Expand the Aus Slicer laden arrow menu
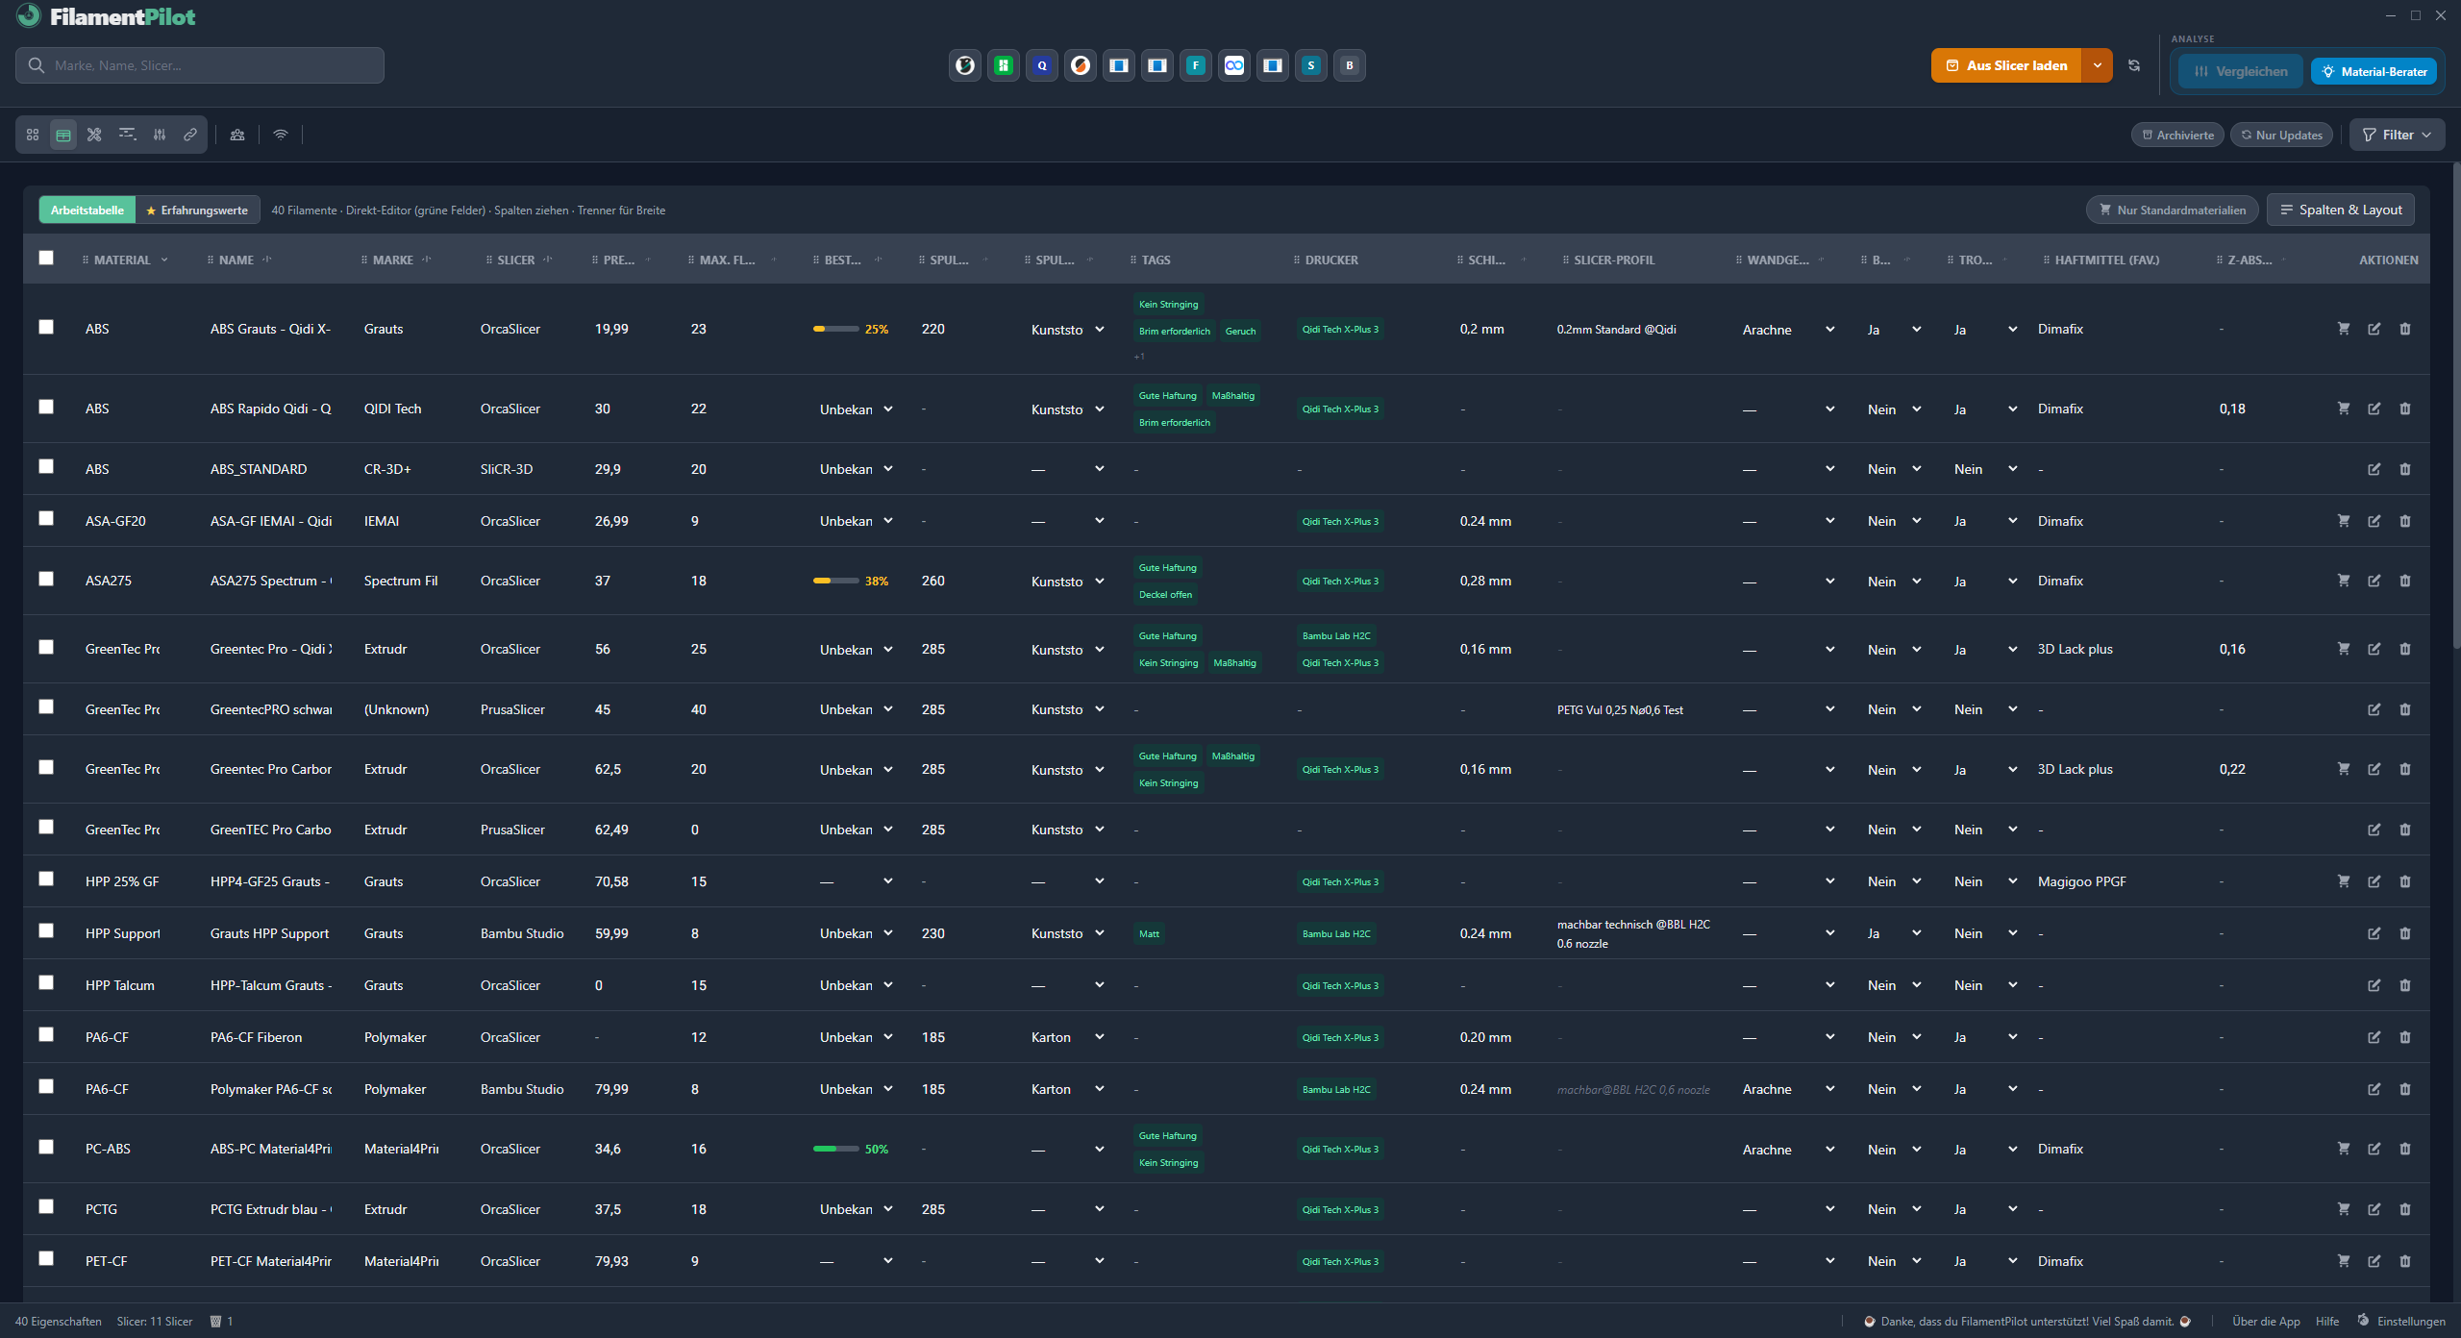2461x1338 pixels. coord(2098,65)
